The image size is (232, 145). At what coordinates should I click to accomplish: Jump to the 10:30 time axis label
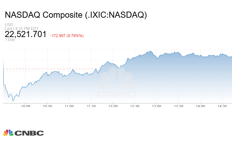pyautogui.click(x=47, y=106)
